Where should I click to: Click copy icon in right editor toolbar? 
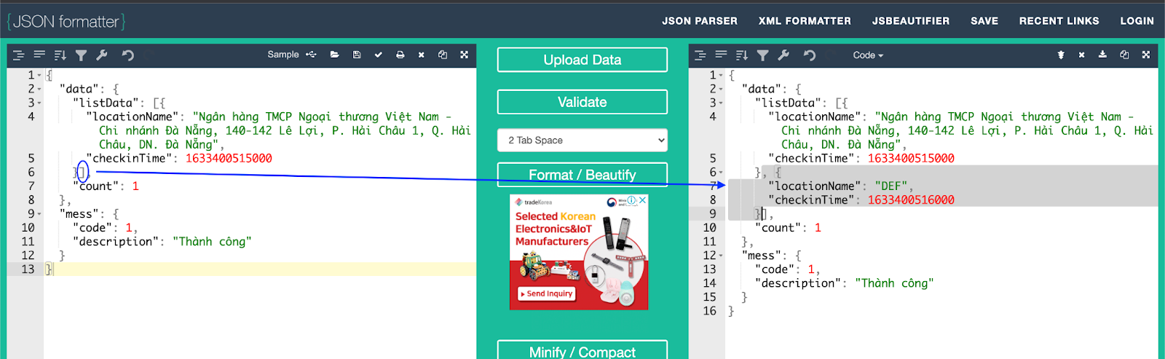1124,55
